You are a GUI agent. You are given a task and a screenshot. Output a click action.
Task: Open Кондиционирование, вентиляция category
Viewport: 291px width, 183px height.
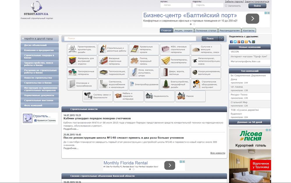click(x=206, y=73)
